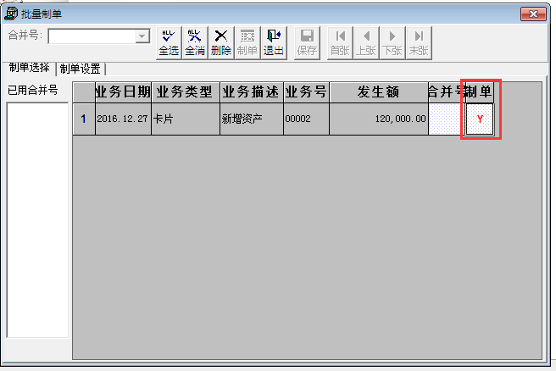Viewport: 556px width, 371px height.
Task: Switch to the 制单设置 tab
Action: [81, 69]
